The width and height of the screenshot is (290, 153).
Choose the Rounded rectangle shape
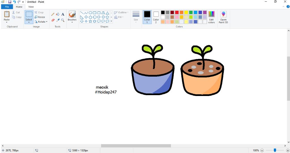coord(99,13)
